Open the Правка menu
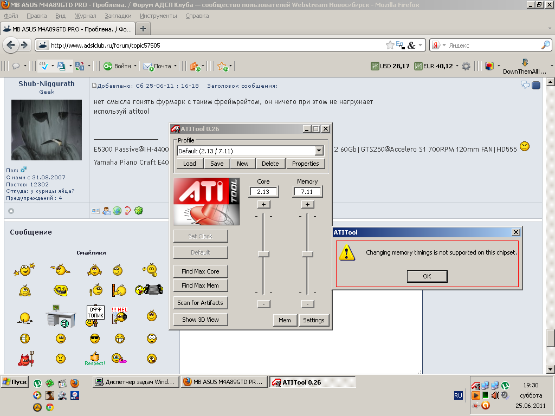This screenshot has width=555, height=416. pyautogui.click(x=36, y=16)
